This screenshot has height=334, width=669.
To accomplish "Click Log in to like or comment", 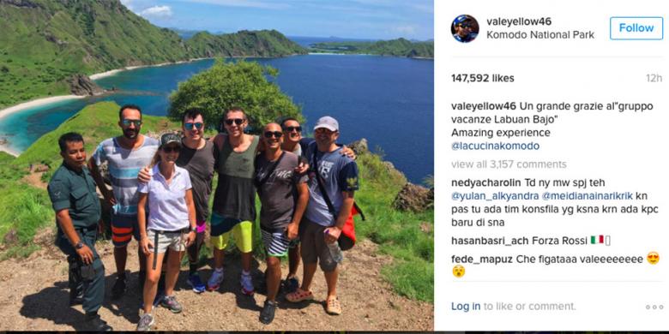I will tap(466, 307).
